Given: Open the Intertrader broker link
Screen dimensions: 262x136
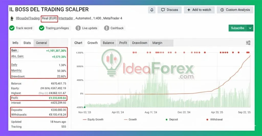Looking at the screenshot, I should pyautogui.click(x=66, y=18).
